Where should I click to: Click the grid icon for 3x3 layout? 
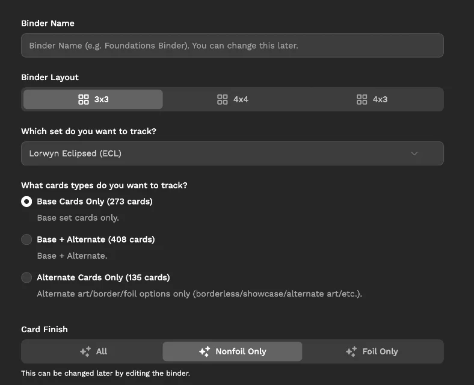tap(84, 99)
